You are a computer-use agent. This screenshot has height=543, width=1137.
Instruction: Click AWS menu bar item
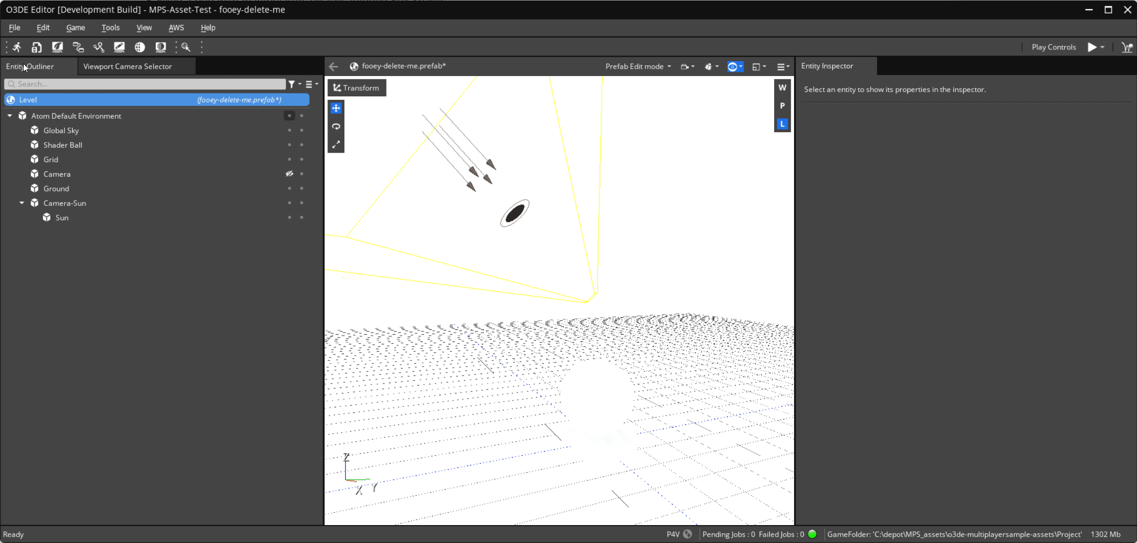pos(177,28)
